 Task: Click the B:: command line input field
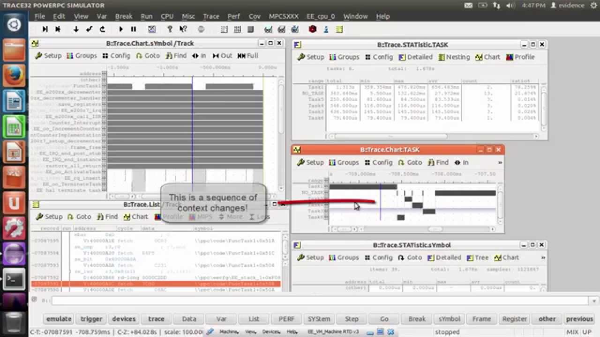320,300
